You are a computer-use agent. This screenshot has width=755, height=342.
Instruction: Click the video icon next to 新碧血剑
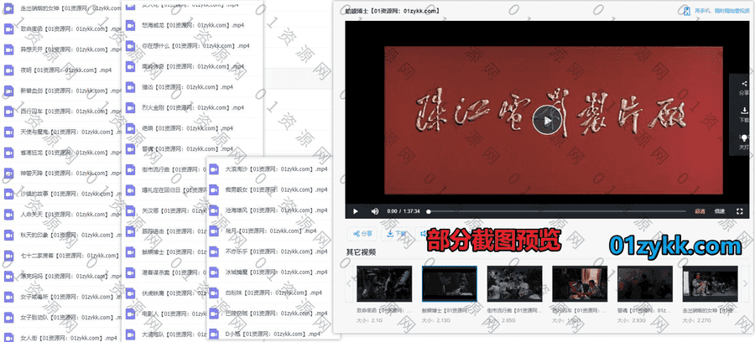click(x=8, y=91)
